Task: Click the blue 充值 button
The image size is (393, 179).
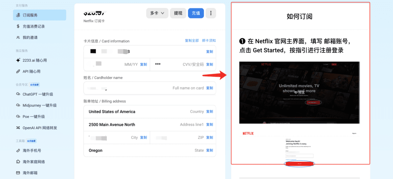Action: 196,13
